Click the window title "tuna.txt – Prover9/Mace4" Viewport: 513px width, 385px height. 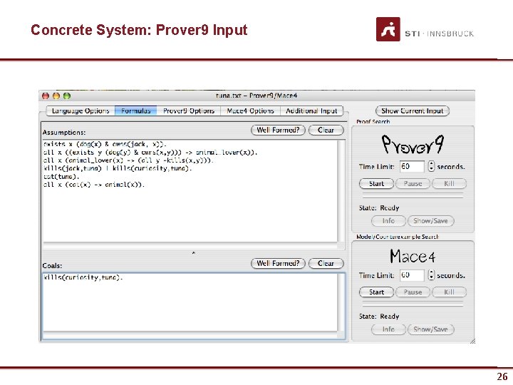(256, 96)
